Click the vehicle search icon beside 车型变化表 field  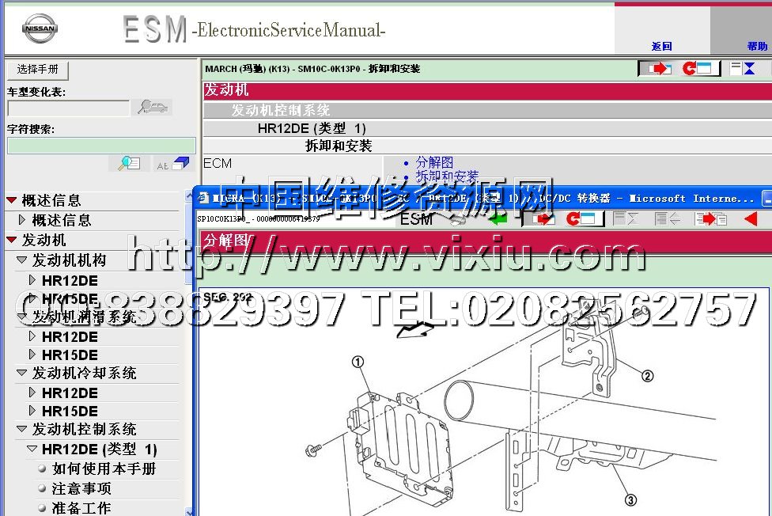click(152, 107)
